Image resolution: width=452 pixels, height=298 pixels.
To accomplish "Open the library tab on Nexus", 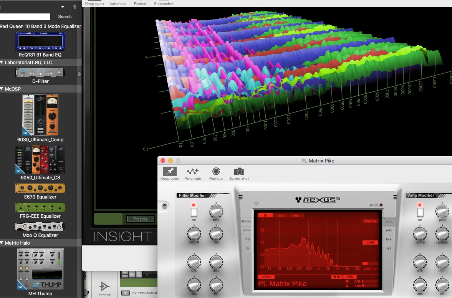I will pyautogui.click(x=246, y=221).
